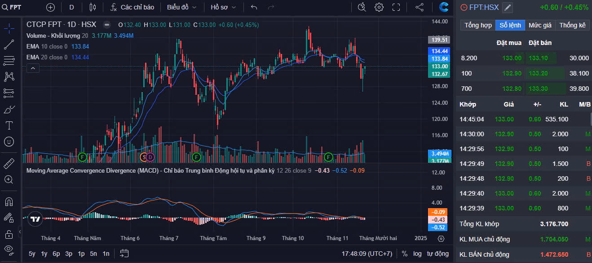
Task: Toggle lock all drawing tools
Action: (9, 234)
